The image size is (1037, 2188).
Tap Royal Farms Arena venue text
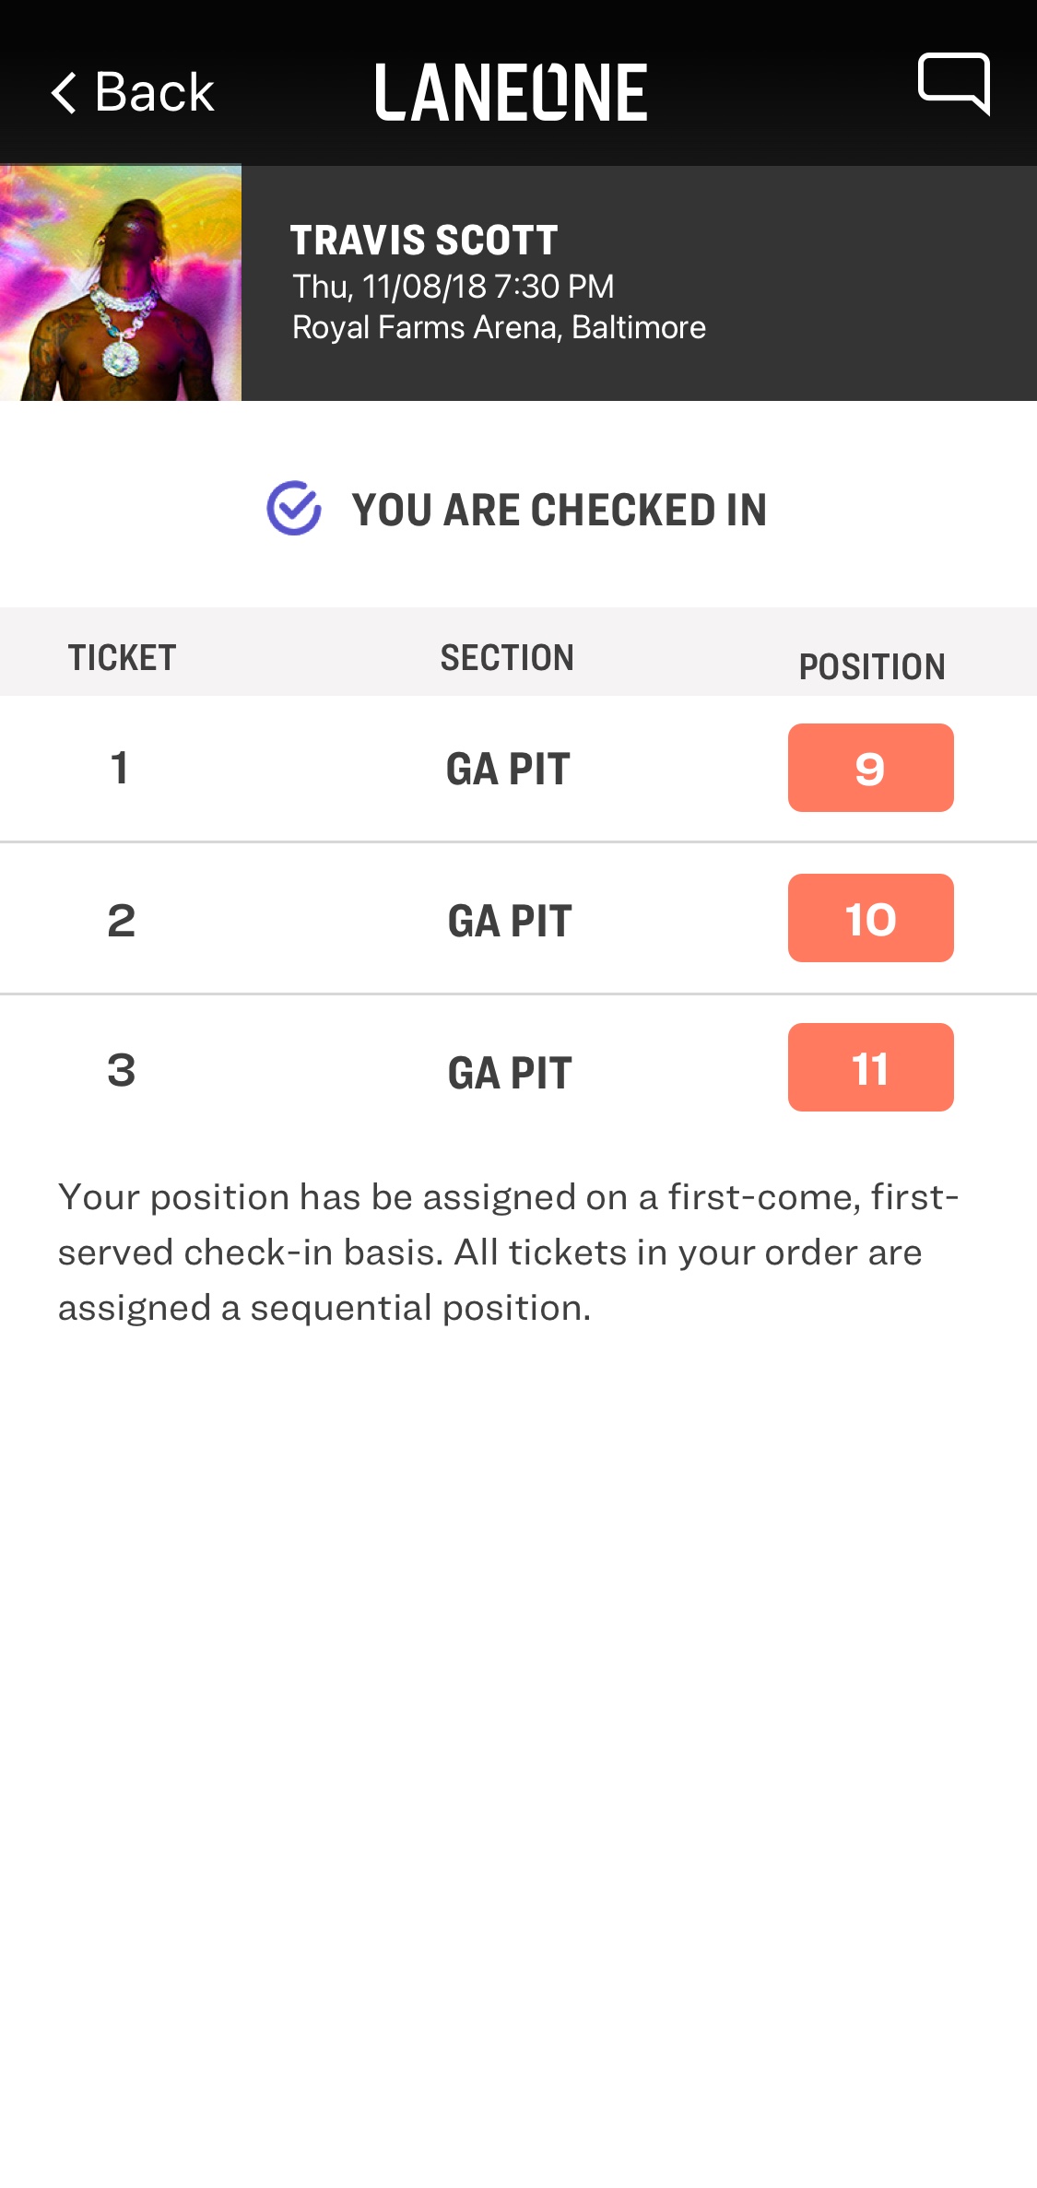[x=499, y=327]
